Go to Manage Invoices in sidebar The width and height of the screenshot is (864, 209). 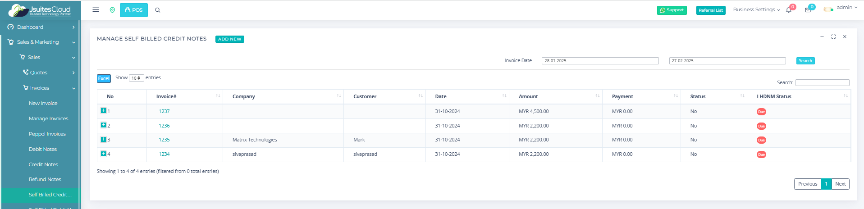pyautogui.click(x=48, y=118)
